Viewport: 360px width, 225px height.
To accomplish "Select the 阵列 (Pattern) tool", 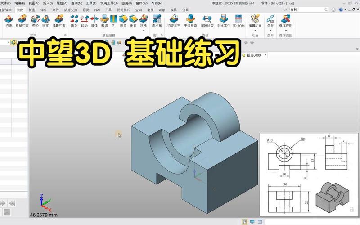I will tap(74, 21).
